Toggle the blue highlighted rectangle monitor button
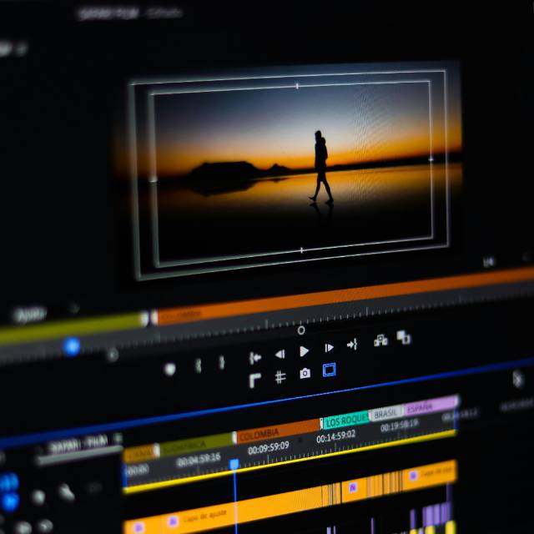Image resolution: width=534 pixels, height=534 pixels. tap(329, 370)
